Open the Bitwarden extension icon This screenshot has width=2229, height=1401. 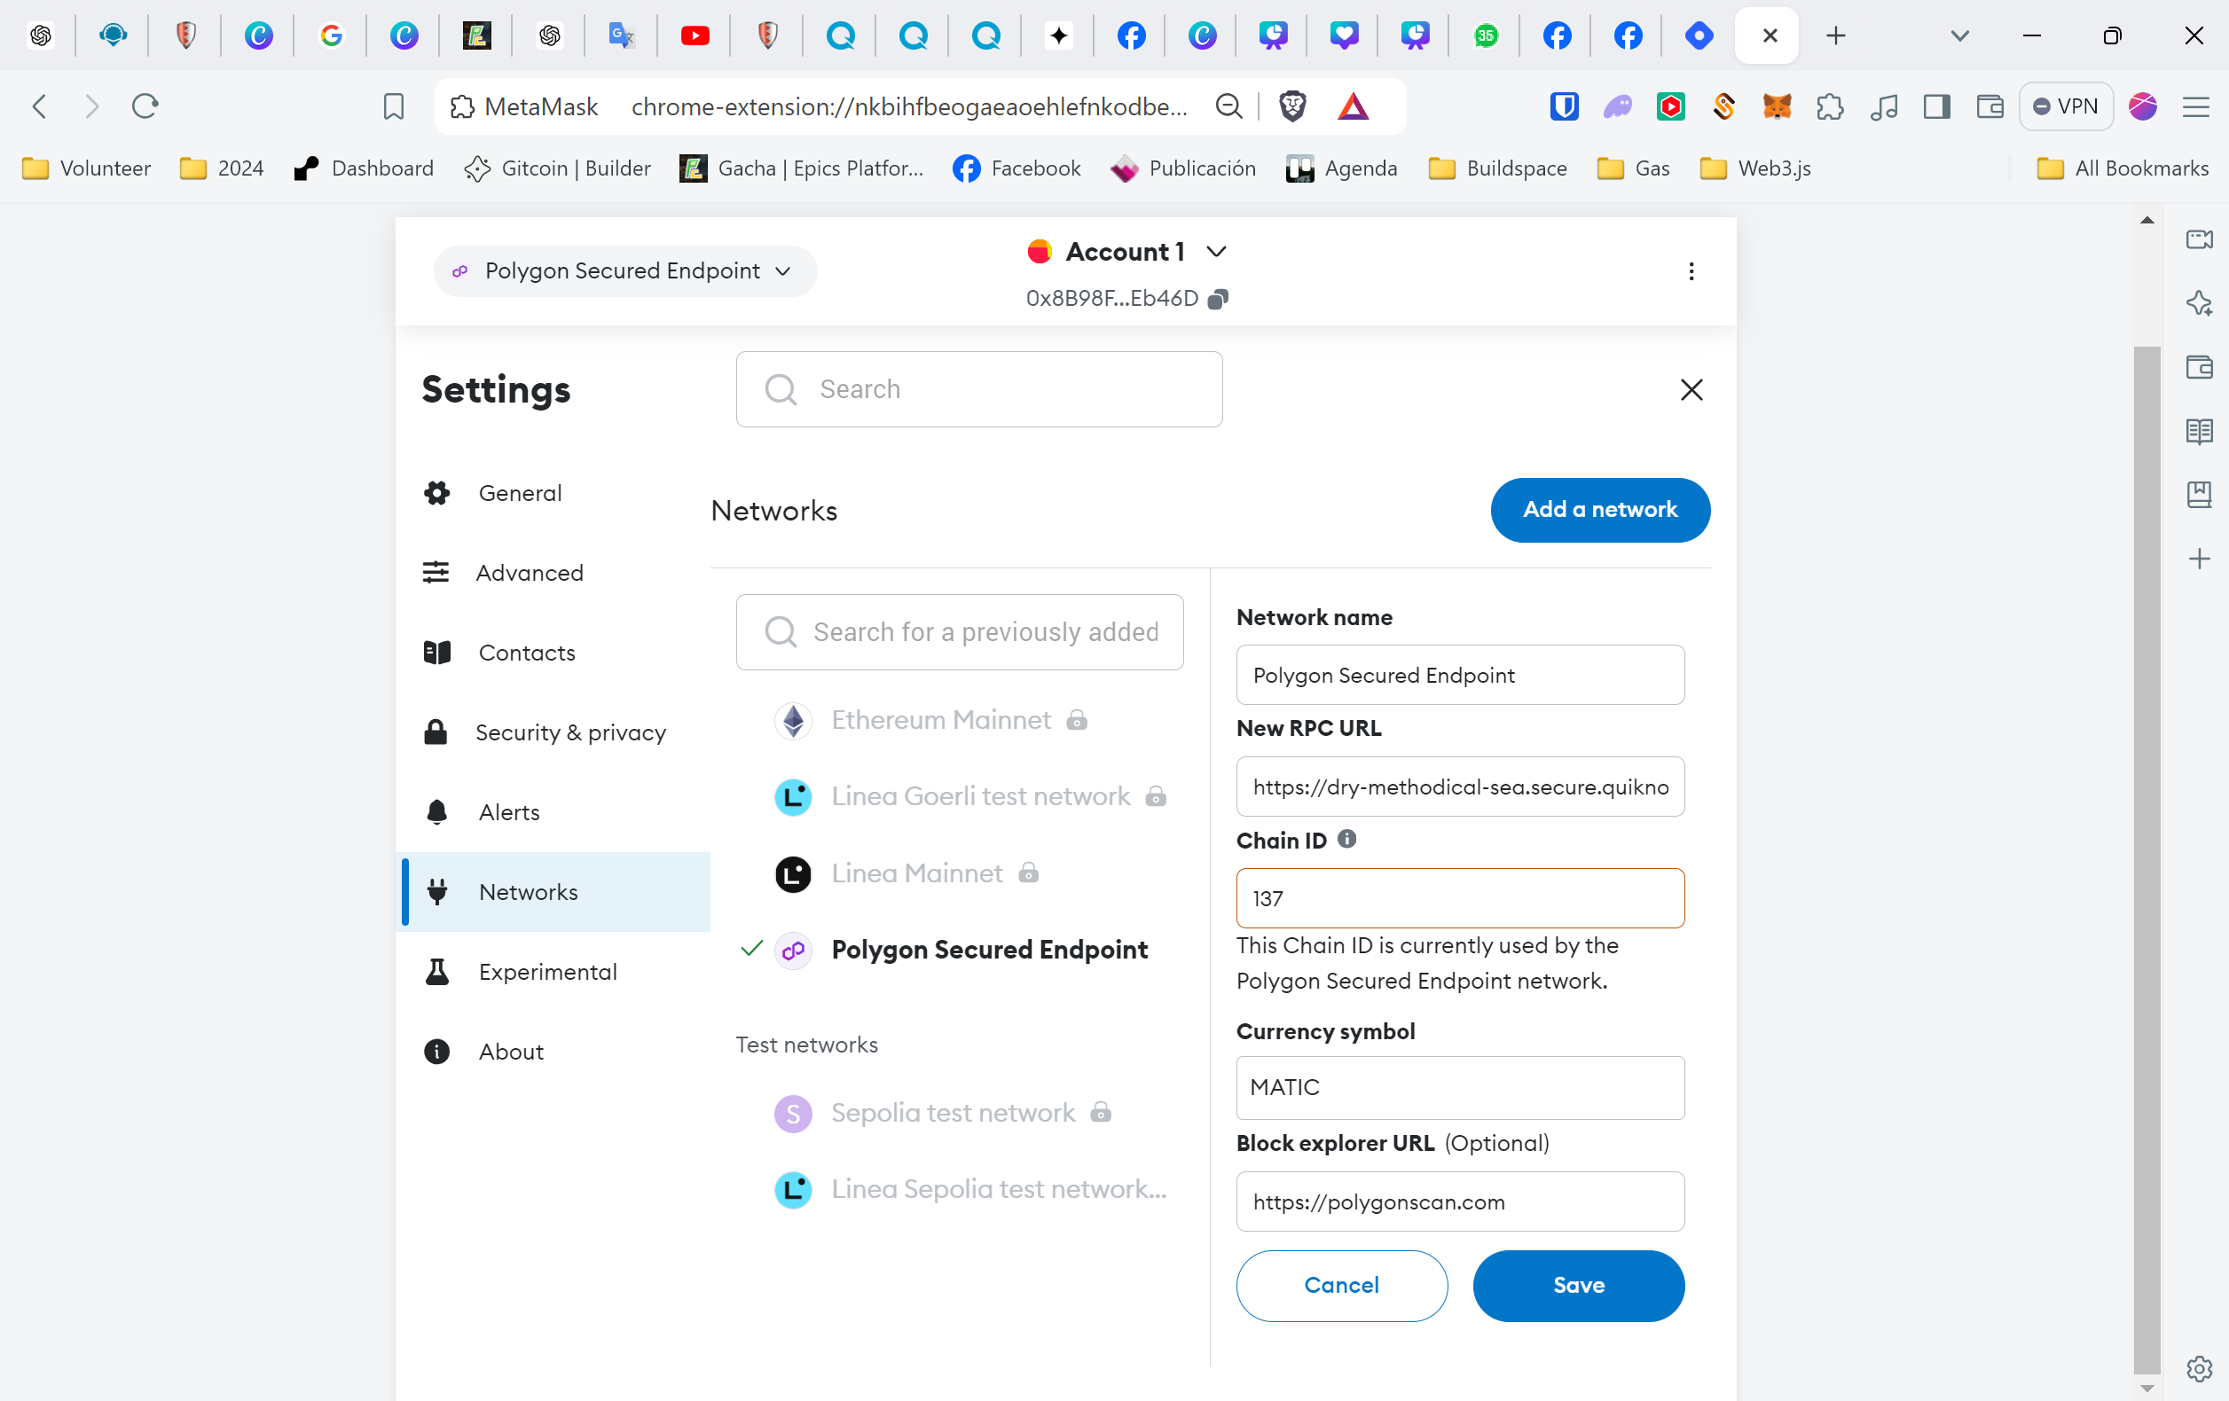click(x=1564, y=106)
